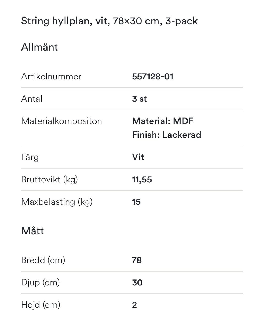
Task: Select the color value Vit
Action: (x=138, y=157)
